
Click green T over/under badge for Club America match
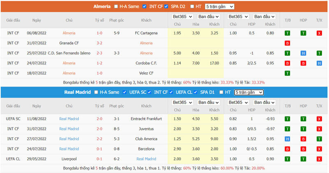pos(319,139)
